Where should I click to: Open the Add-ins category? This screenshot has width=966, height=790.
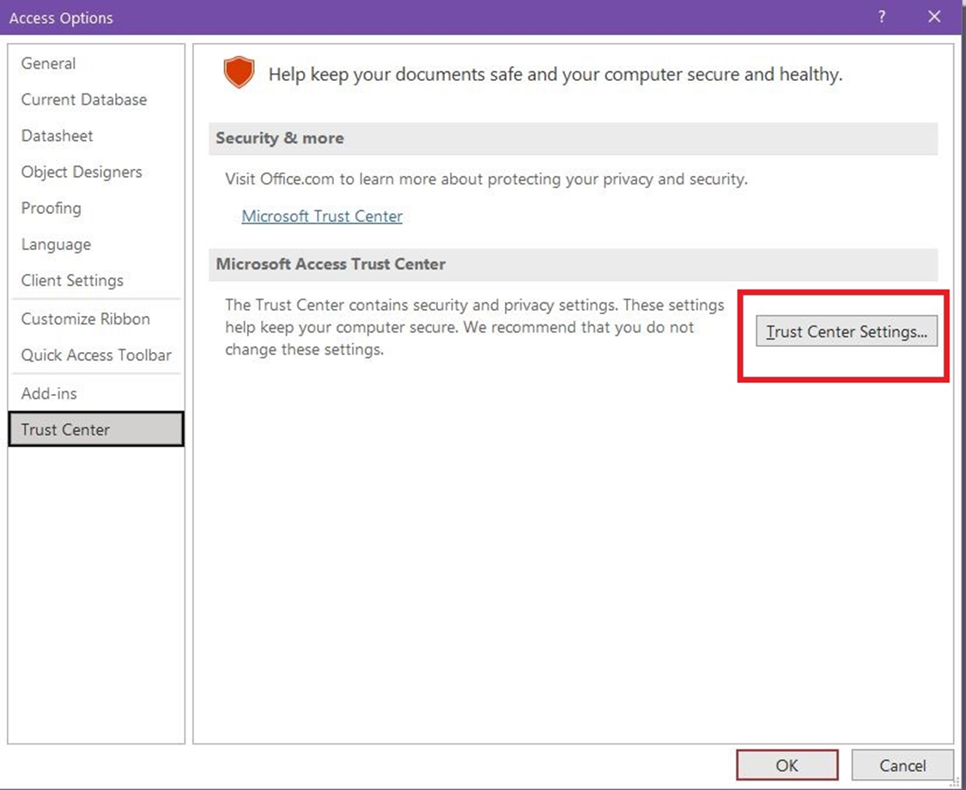tap(96, 394)
